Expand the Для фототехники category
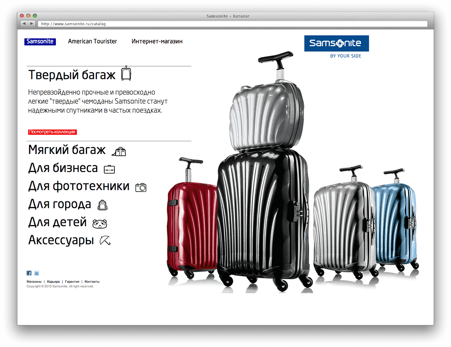This screenshot has height=347, width=451. 79,186
